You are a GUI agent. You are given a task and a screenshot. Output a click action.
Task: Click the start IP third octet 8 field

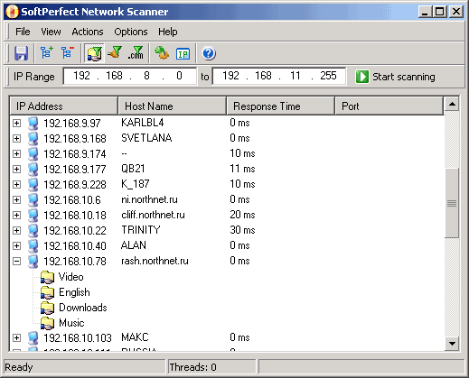coord(146,76)
